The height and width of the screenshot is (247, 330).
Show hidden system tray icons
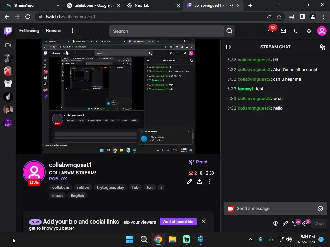pyautogui.click(x=250, y=239)
